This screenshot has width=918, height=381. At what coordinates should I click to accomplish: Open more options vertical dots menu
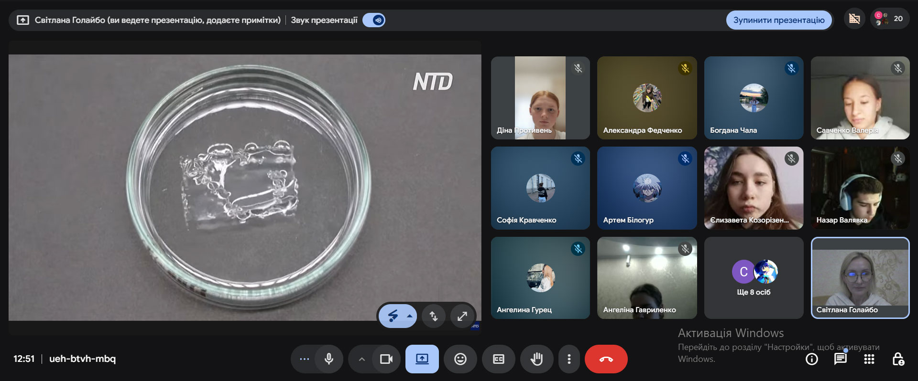point(568,359)
